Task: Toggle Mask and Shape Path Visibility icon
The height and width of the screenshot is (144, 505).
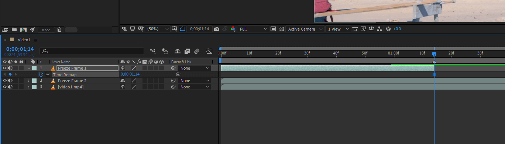Action: pos(141,29)
